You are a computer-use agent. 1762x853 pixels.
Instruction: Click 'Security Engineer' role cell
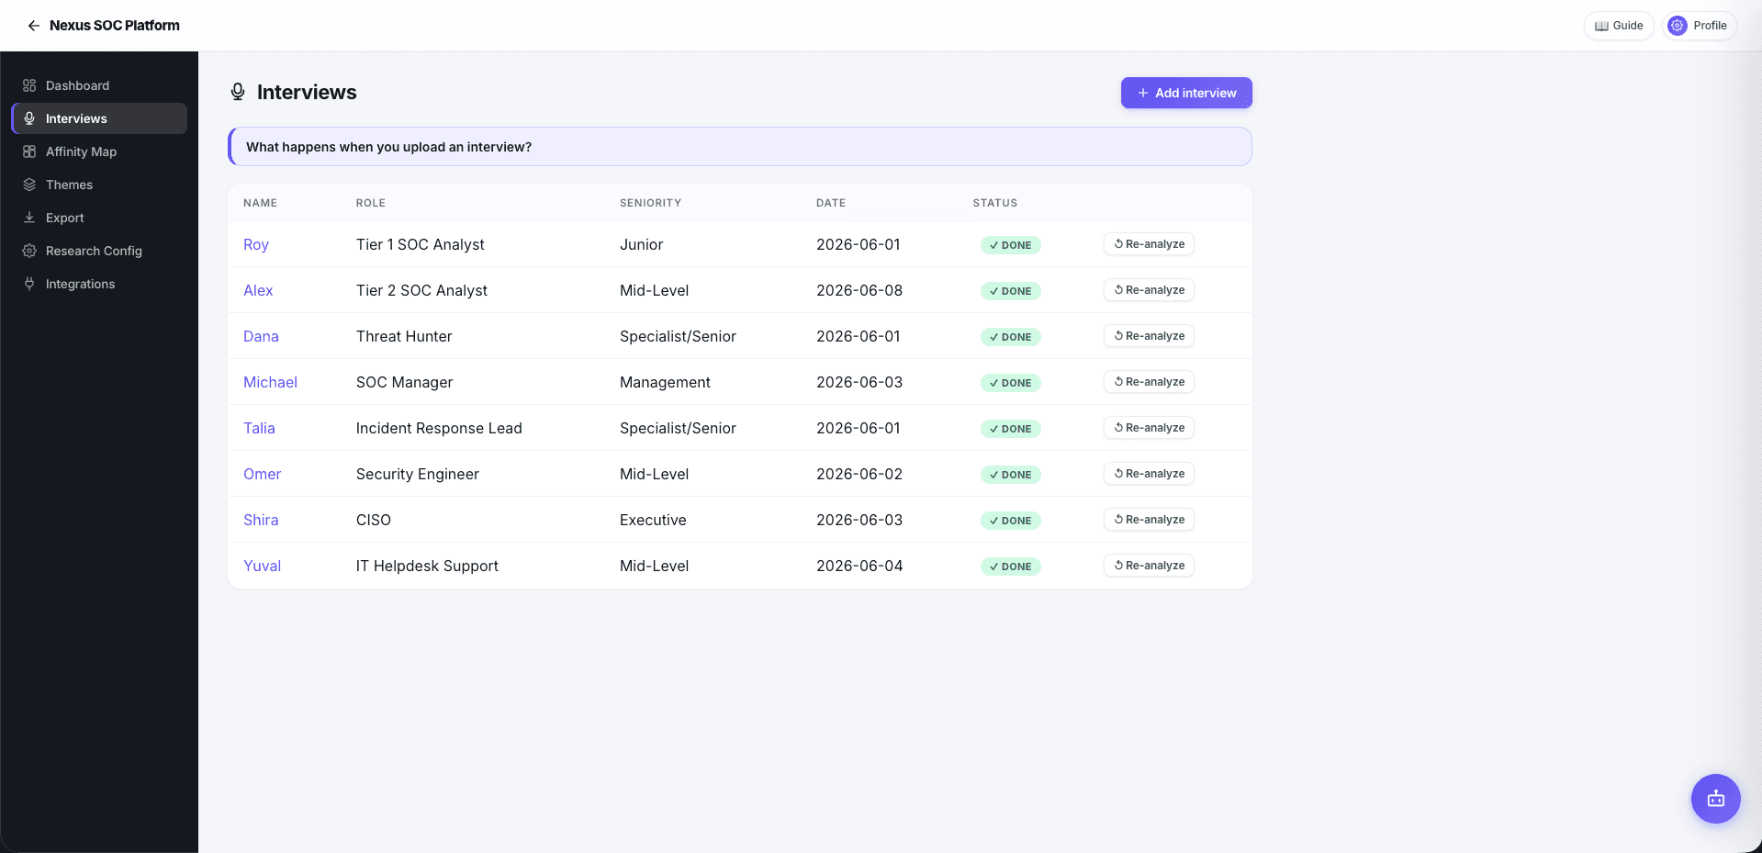tap(418, 474)
